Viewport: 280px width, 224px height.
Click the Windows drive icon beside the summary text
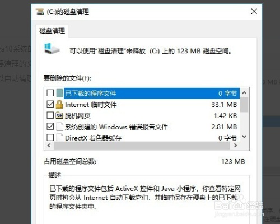(52, 49)
